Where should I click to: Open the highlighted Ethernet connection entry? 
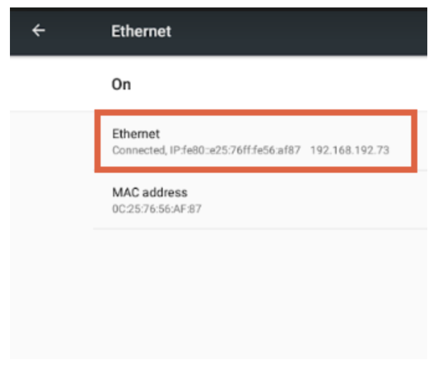click(255, 141)
